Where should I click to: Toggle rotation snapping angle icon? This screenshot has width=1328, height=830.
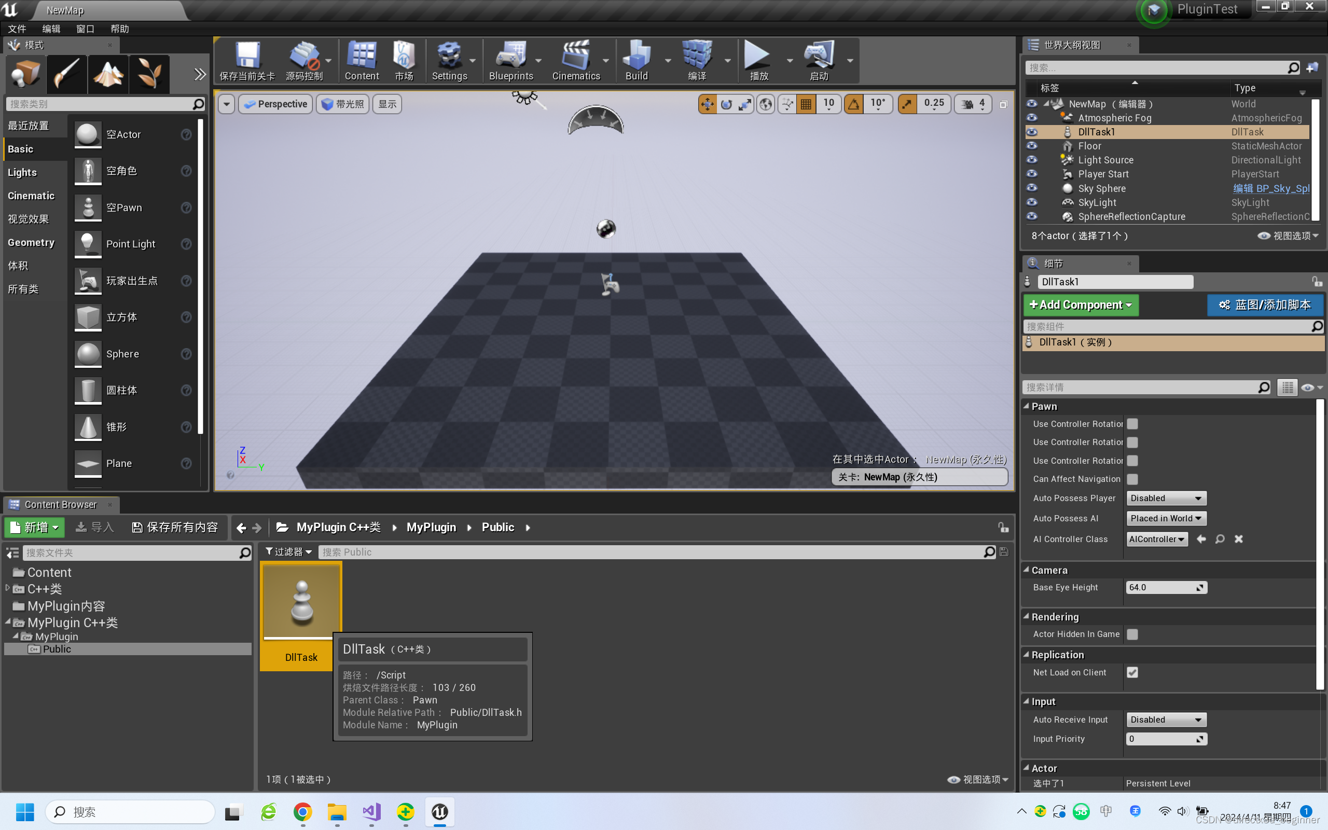[853, 104]
